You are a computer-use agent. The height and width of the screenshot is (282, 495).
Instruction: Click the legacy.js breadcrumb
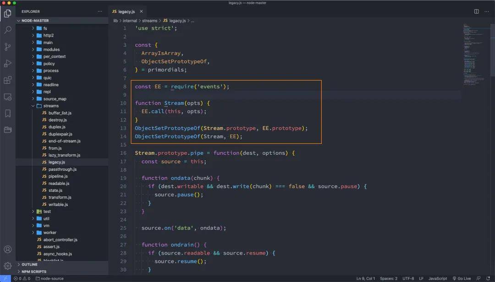coord(174,21)
